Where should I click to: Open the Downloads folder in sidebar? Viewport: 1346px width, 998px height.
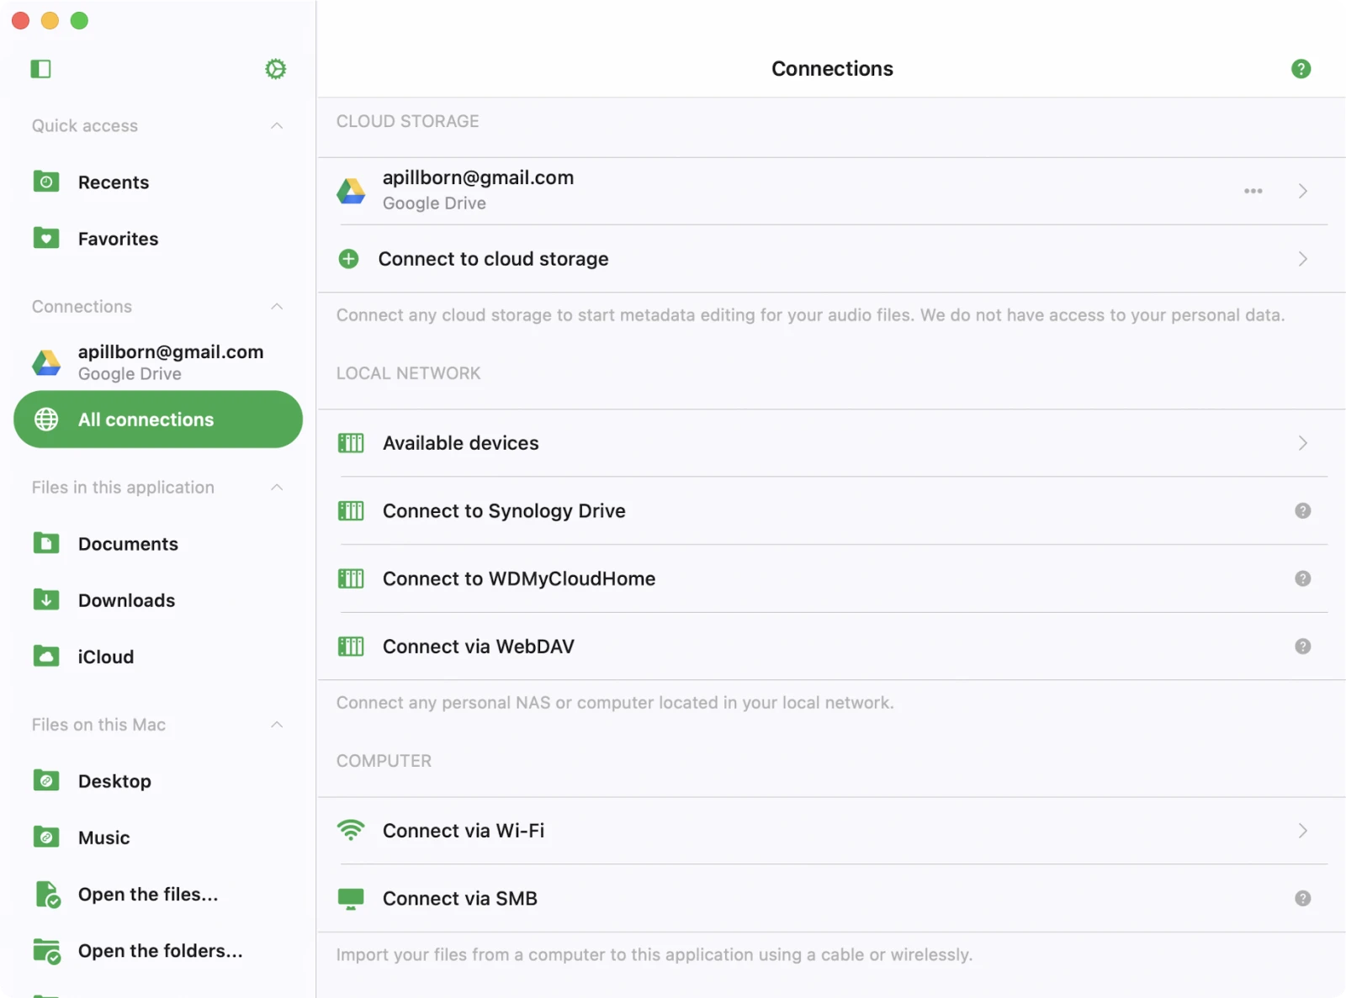[126, 600]
